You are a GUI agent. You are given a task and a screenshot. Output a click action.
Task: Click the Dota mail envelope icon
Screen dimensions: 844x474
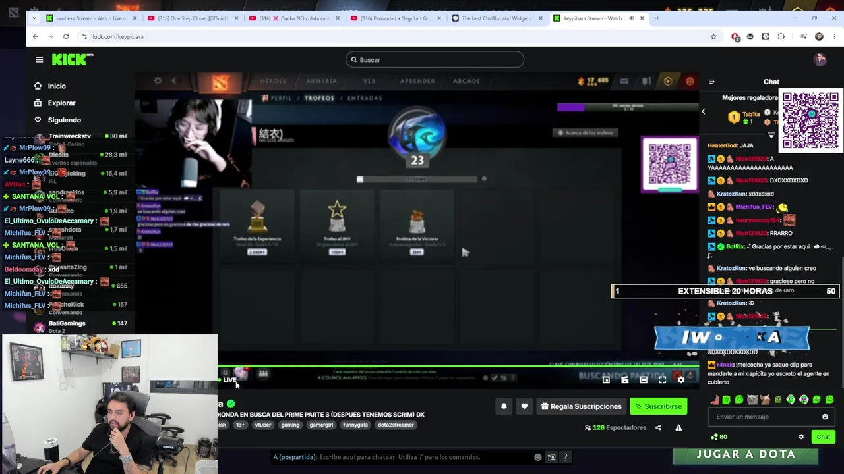click(624, 81)
